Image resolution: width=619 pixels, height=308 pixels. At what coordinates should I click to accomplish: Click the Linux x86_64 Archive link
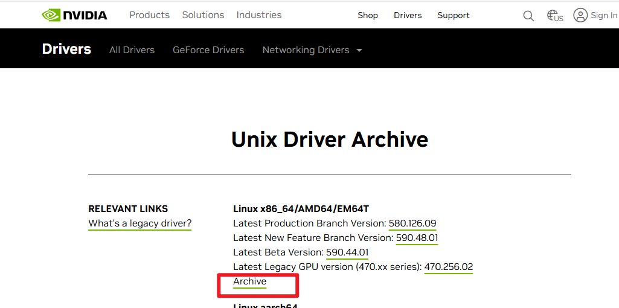coord(250,281)
